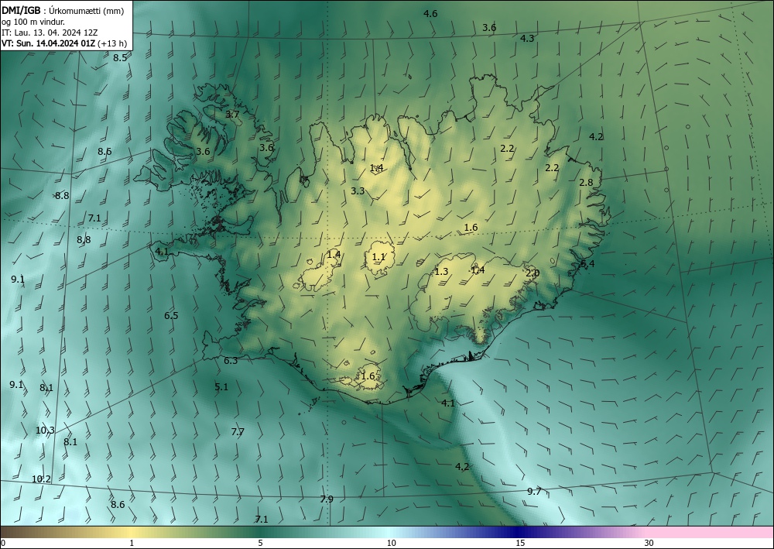
Task: Click the 10 tick label on the color scale
Action: (x=392, y=543)
